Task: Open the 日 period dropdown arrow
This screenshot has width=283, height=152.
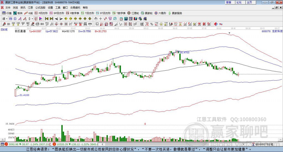Action: [x=7, y=19]
